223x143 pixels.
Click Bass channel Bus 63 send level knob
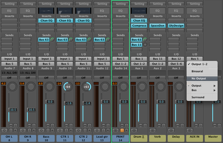[x=53, y=40]
